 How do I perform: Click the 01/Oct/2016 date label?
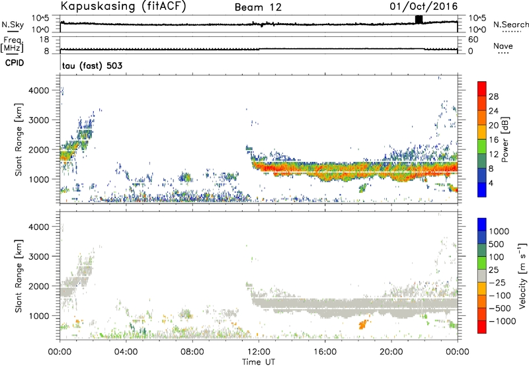click(x=423, y=7)
